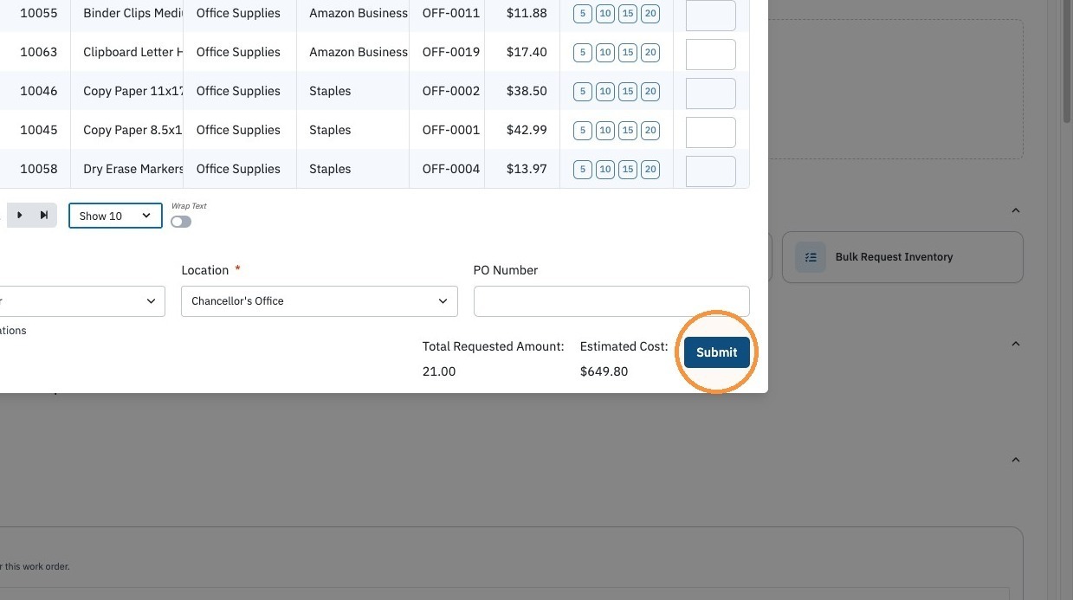Set quantity 20 for Copy Paper 8.5x11 row
Screen dimensions: 1073x600
point(650,131)
